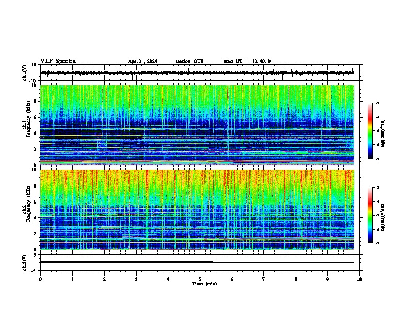Click the ch.1 voltage waveform trace
The height and width of the screenshot is (313, 405).
[197, 73]
